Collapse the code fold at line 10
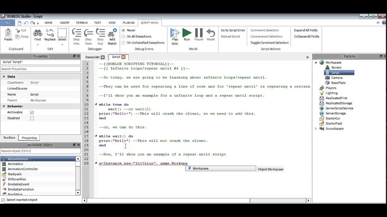The width and height of the screenshot is (387, 217). tap(96, 104)
